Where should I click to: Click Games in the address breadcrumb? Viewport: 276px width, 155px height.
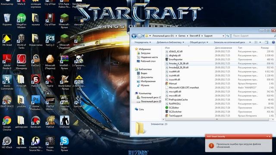(x=182, y=36)
